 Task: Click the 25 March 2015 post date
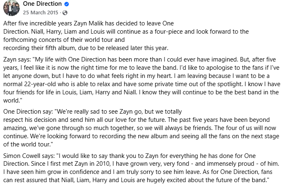[43, 12]
